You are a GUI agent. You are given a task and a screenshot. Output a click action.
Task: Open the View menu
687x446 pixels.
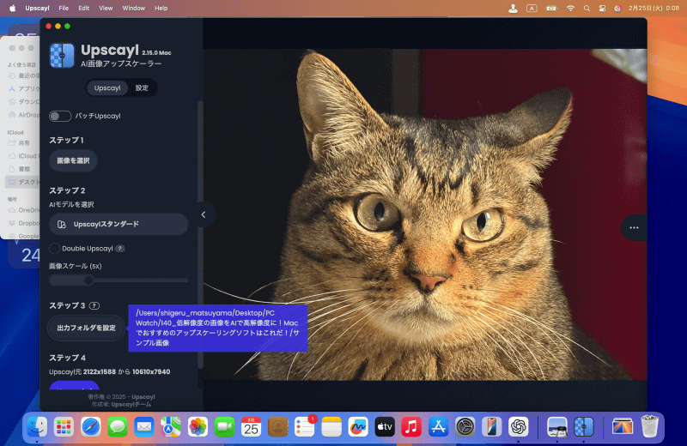point(106,8)
